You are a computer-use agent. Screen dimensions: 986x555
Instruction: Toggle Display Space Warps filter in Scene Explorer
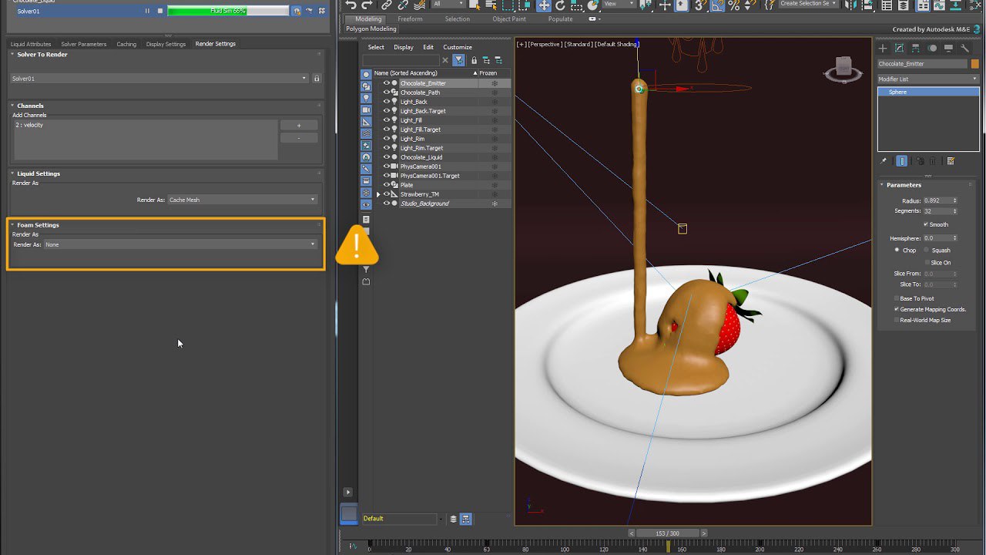(366, 133)
